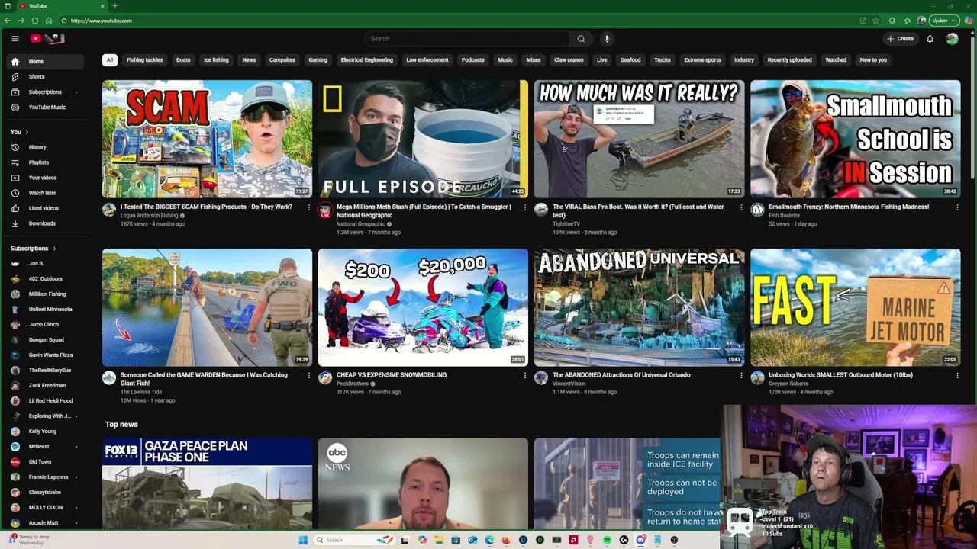This screenshot has height=549, width=977.
Task: Play the ABANDONED Universal thumbnail
Action: coord(639,307)
